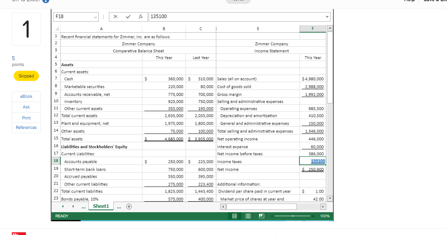
Task: Select Page Layout view in the status bar
Action: coord(248,216)
